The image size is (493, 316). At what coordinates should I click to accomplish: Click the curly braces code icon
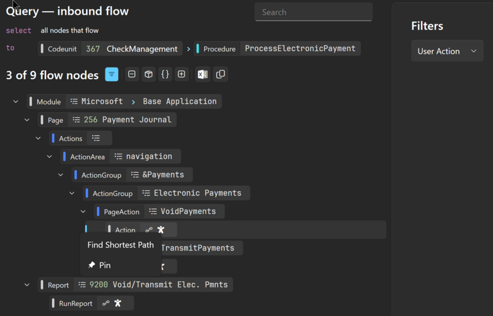(x=165, y=74)
